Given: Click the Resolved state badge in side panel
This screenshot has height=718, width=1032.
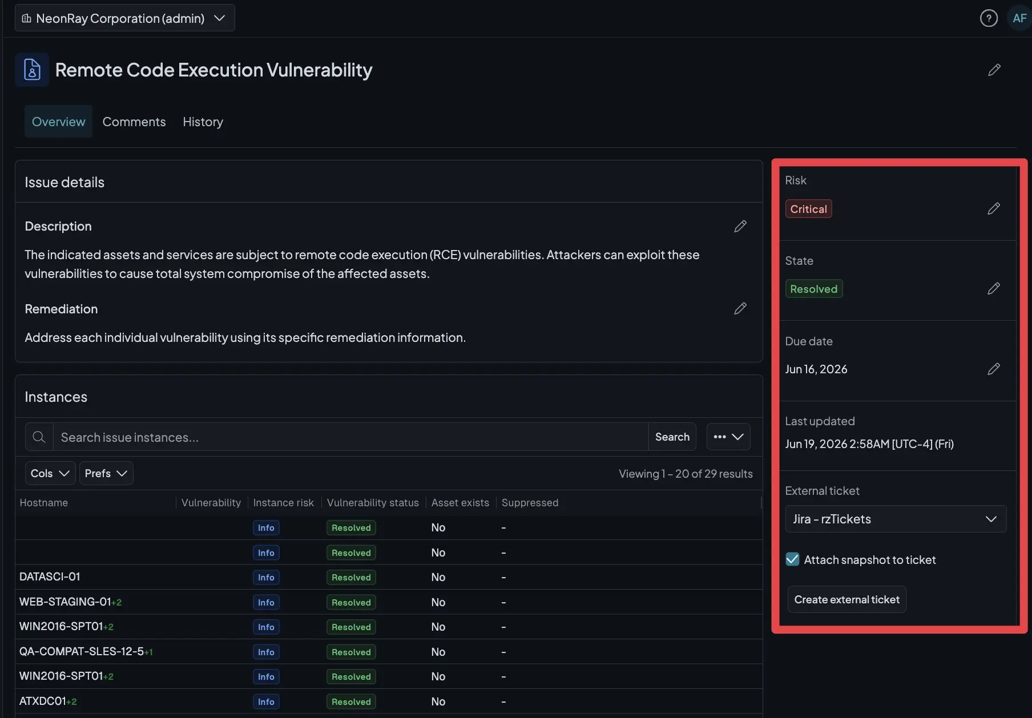Looking at the screenshot, I should pyautogui.click(x=813, y=289).
